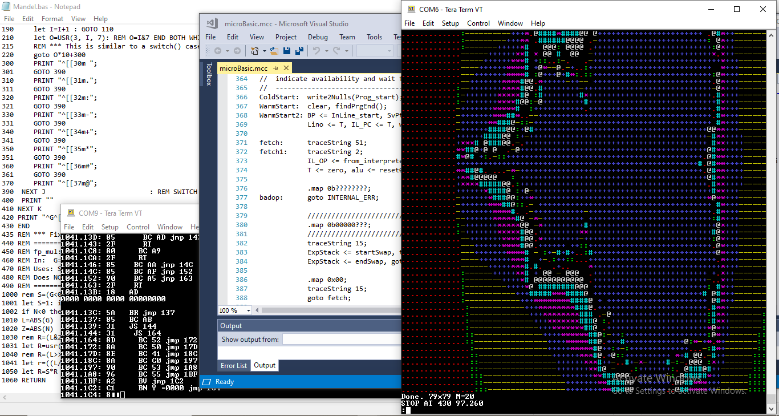Open the Setup menu in COM6 Tera Term
779x416 pixels.
(x=450, y=23)
